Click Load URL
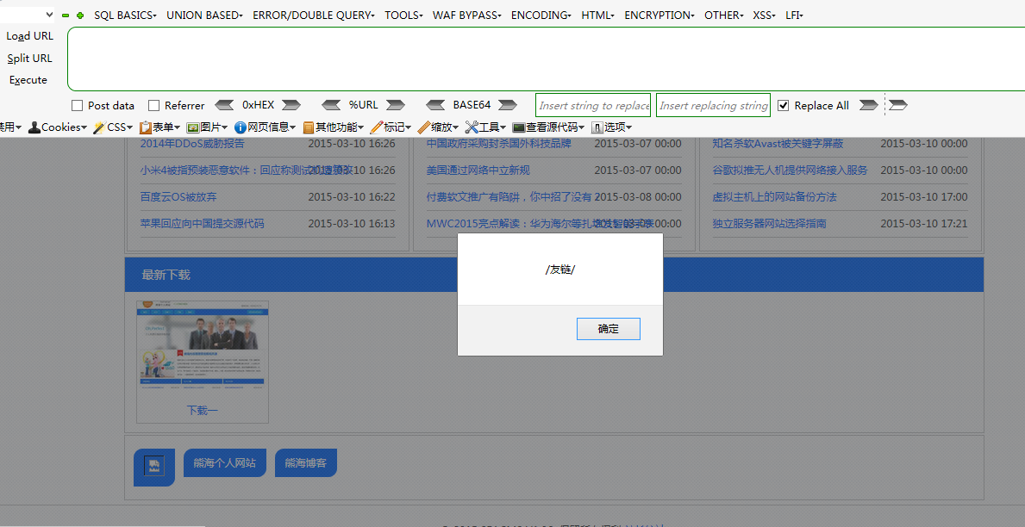 click(x=29, y=36)
